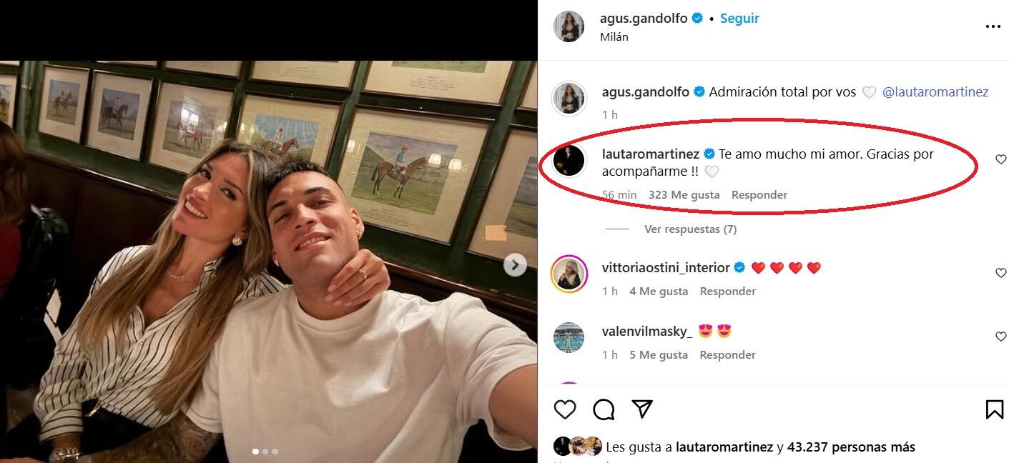Open the comment bubble icon below the photo
The height and width of the screenshot is (463, 1009).
[x=603, y=409]
